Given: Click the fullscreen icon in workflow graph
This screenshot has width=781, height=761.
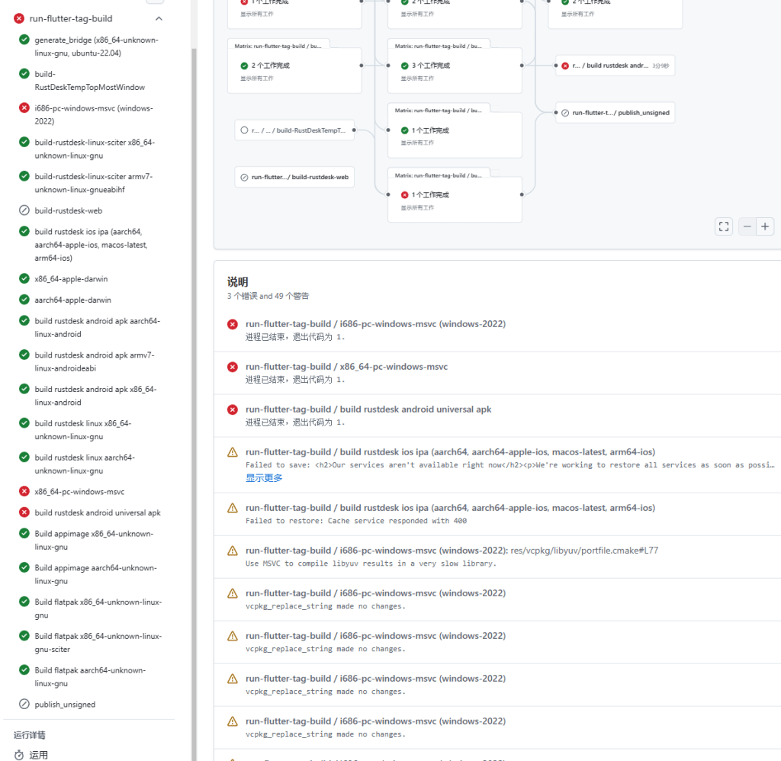Looking at the screenshot, I should pyautogui.click(x=724, y=226).
